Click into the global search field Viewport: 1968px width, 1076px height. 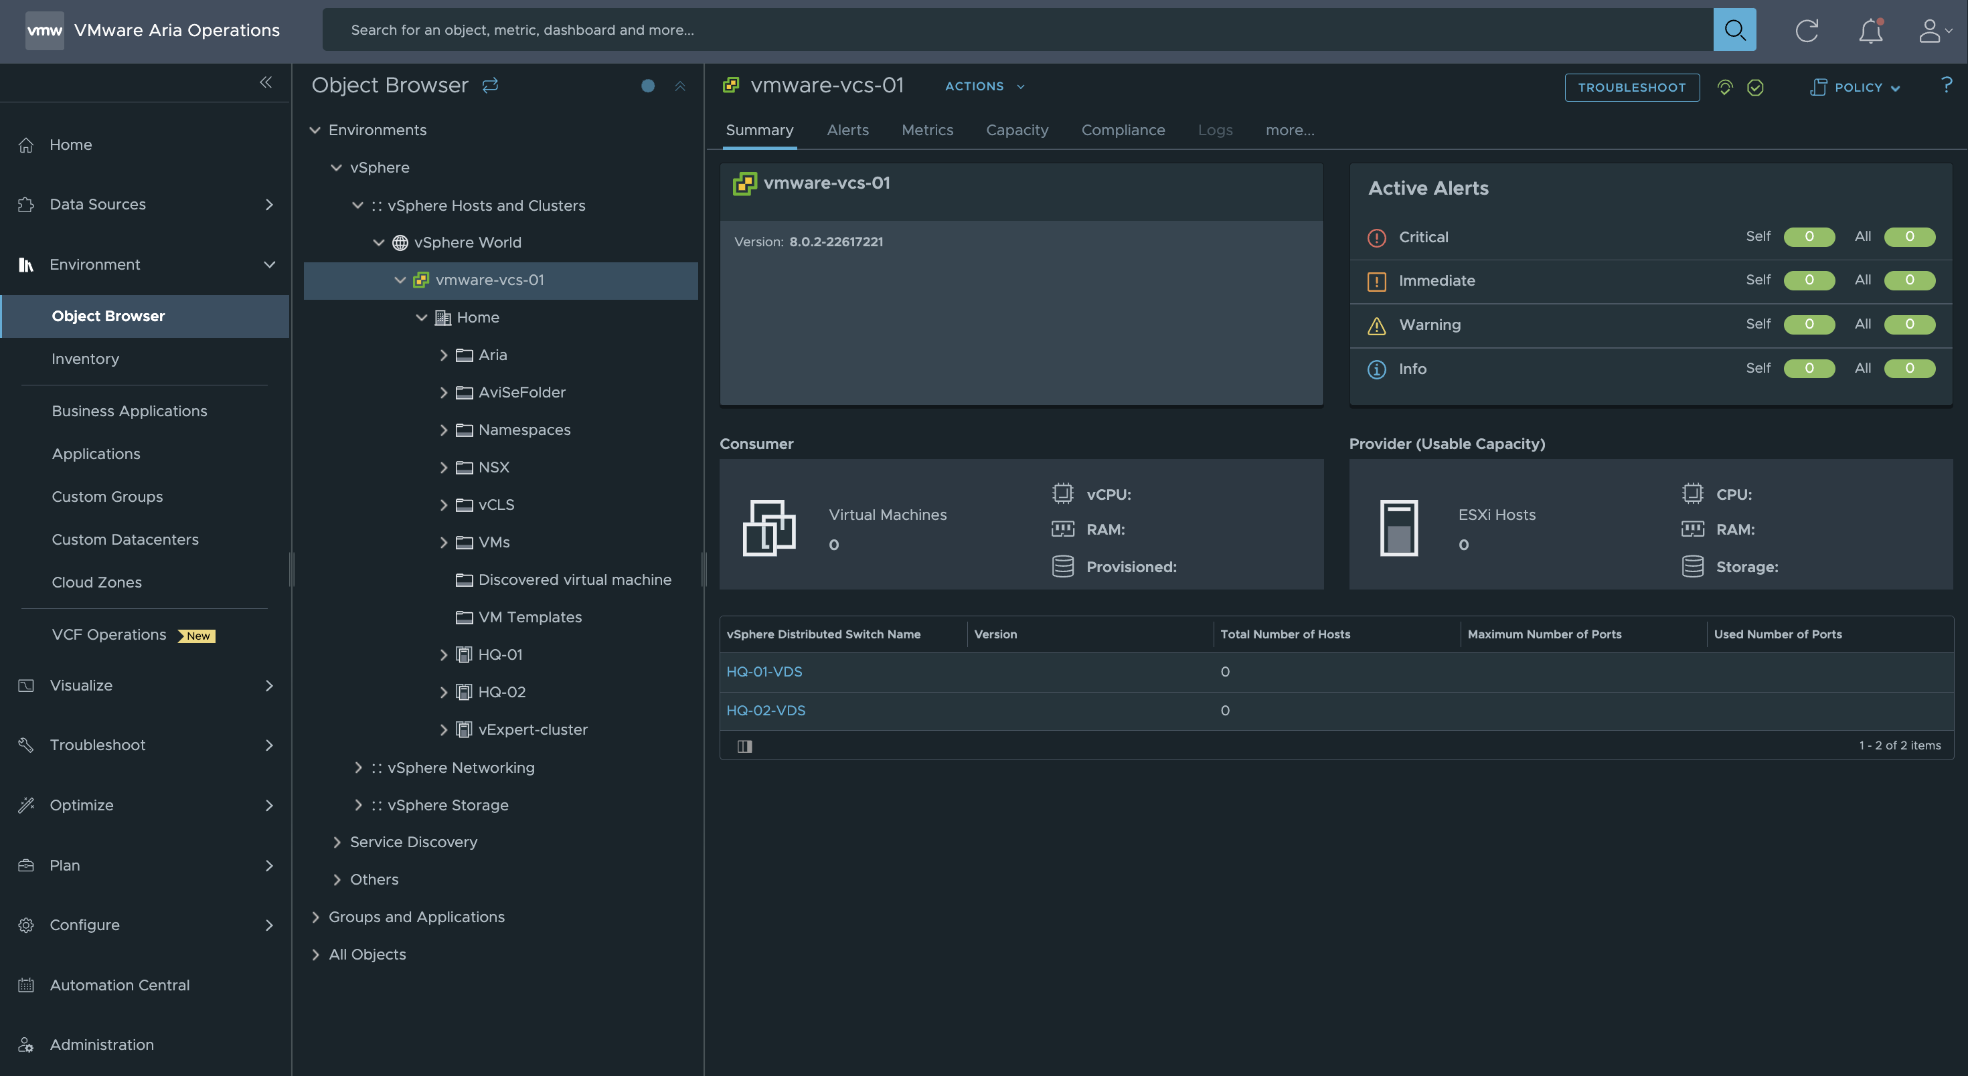[1016, 30]
